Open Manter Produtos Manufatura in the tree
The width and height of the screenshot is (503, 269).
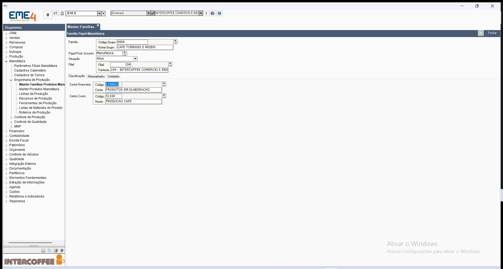[x=39, y=89]
